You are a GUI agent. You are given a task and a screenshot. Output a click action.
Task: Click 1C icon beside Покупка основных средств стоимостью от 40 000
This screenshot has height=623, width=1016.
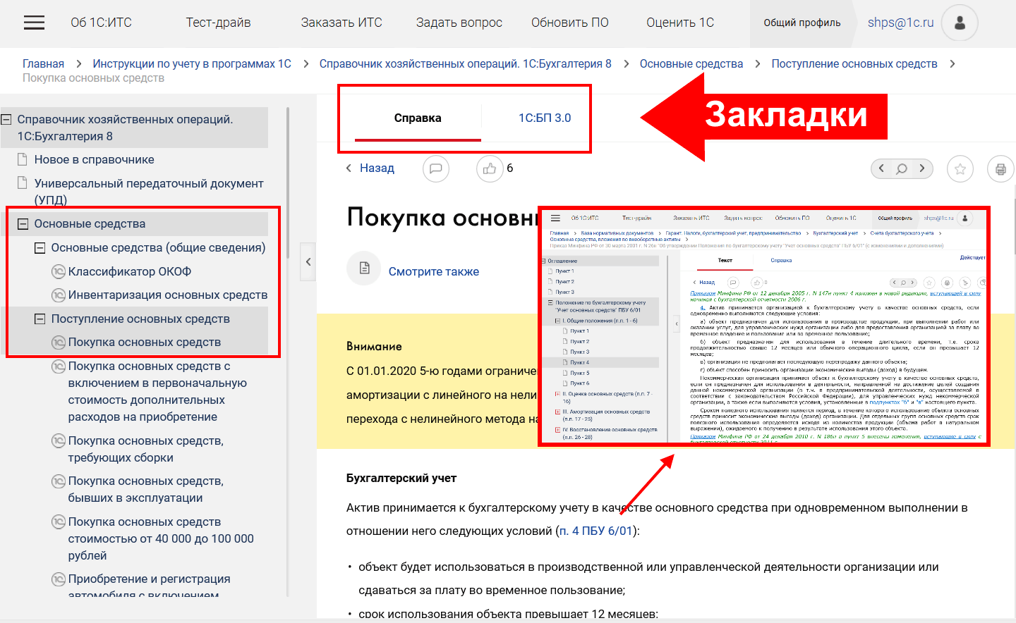59,522
